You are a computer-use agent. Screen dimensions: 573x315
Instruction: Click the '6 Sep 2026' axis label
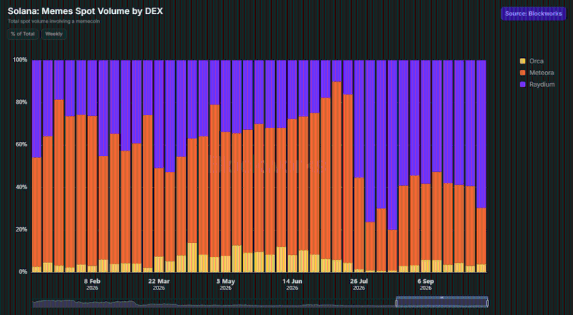tap(426, 284)
